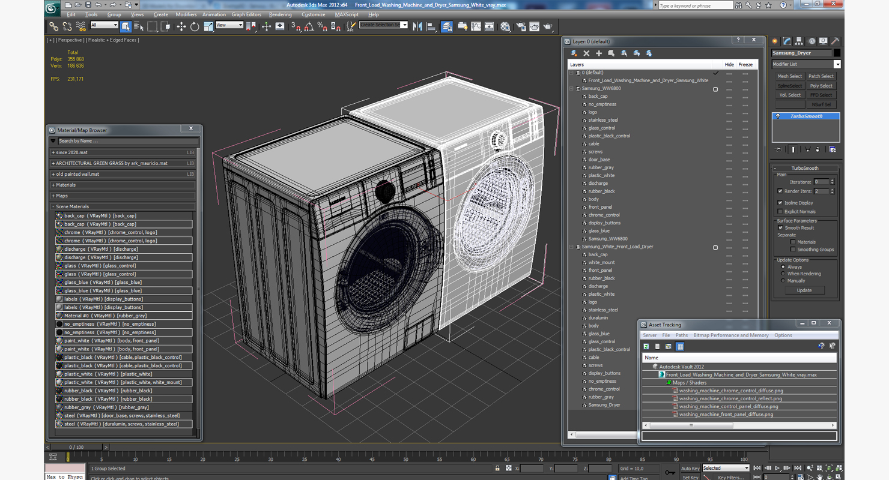Create new layer in Layer dialog

pyautogui.click(x=574, y=53)
